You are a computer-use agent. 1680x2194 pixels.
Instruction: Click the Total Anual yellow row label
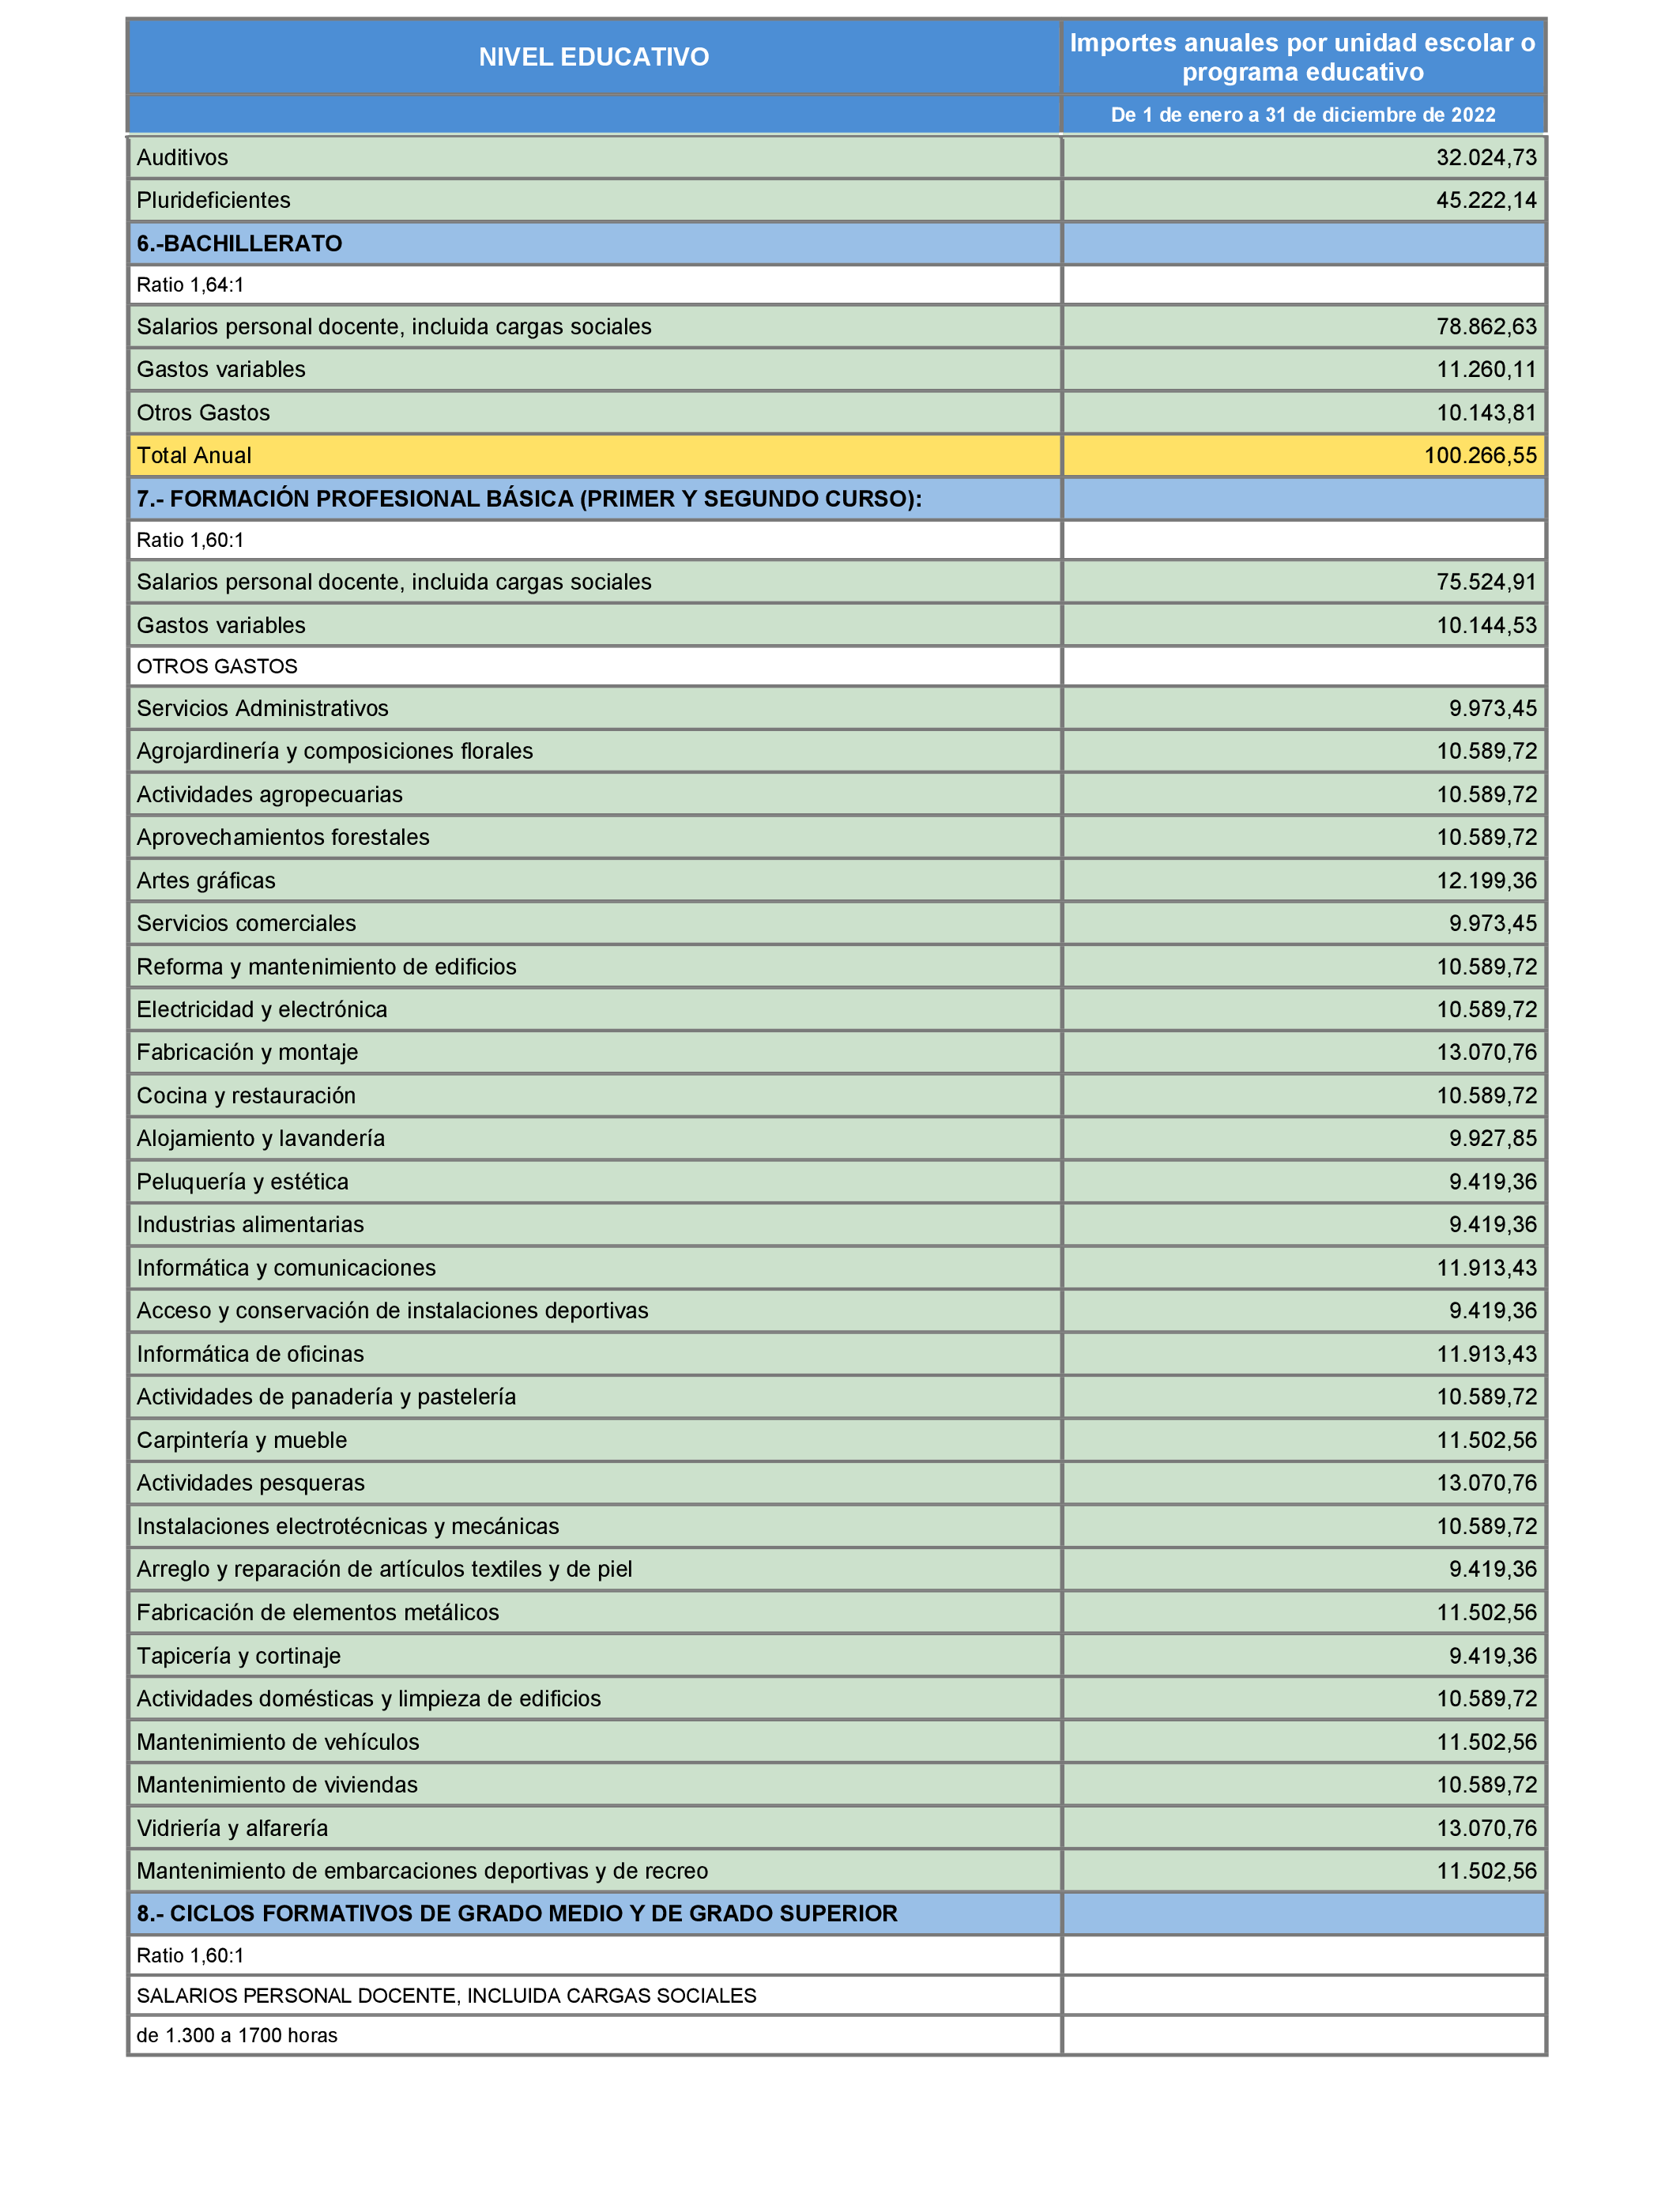point(194,455)
